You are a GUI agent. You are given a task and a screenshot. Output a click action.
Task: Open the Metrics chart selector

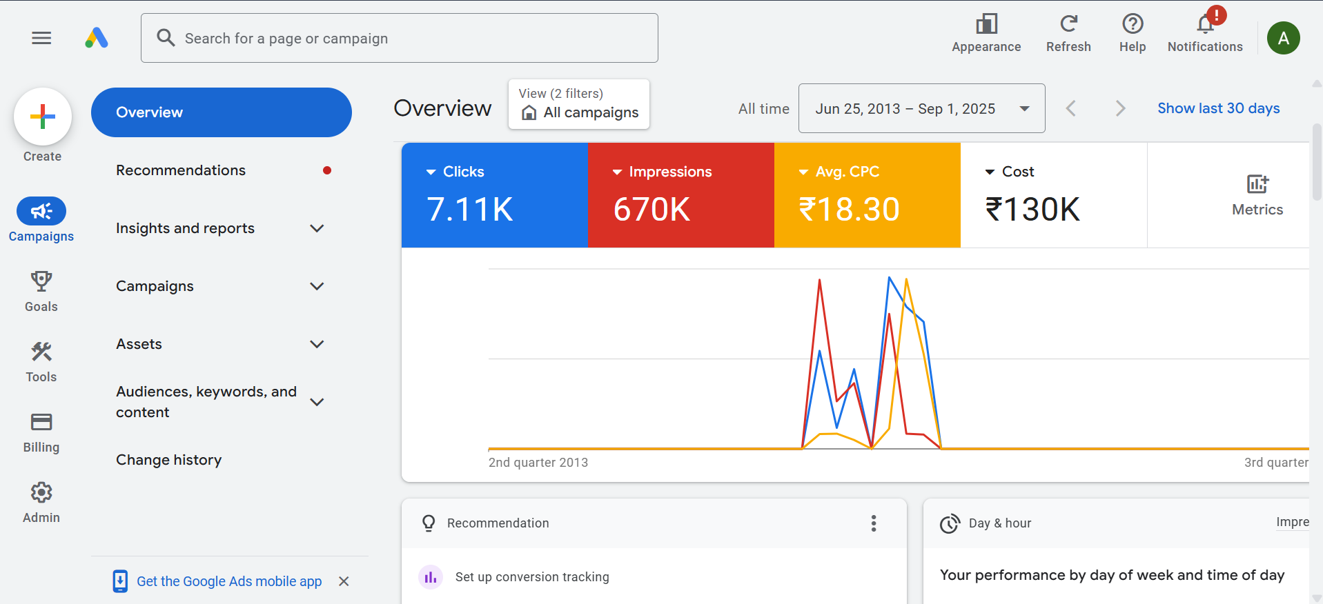1257,195
